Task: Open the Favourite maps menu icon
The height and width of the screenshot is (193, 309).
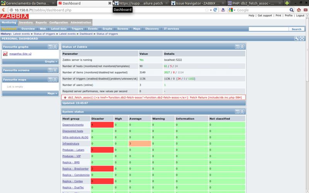Action: click(x=50, y=80)
